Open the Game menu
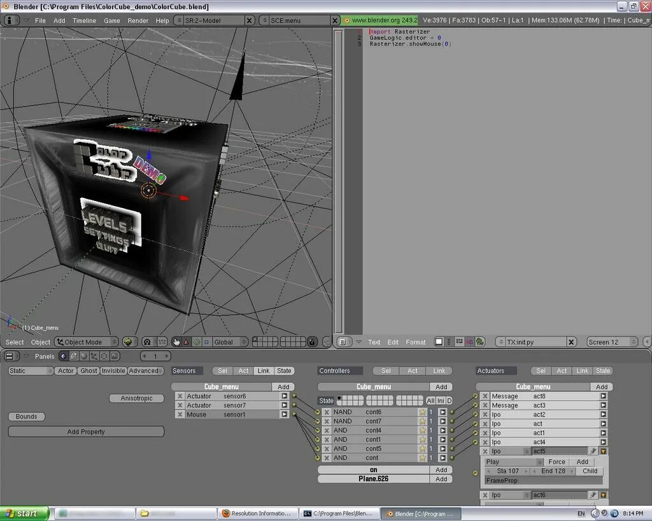Image resolution: width=652 pixels, height=521 pixels. coord(112,20)
